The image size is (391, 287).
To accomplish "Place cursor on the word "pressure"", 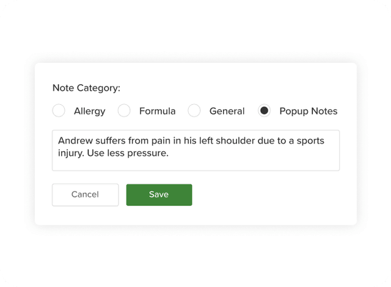I will pyautogui.click(x=147, y=153).
